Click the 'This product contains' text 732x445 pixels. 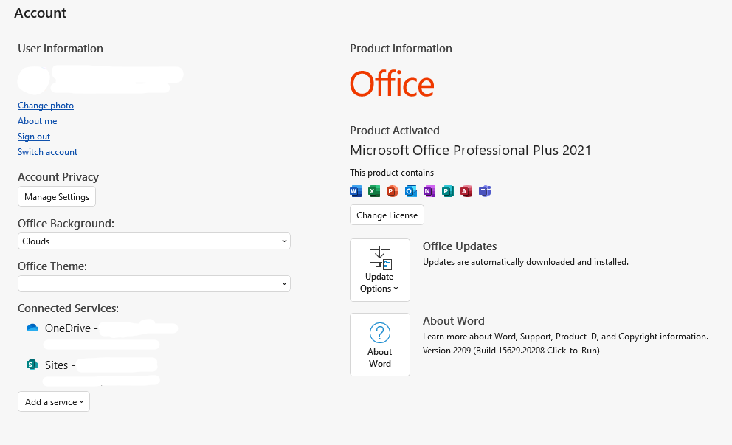coord(392,173)
